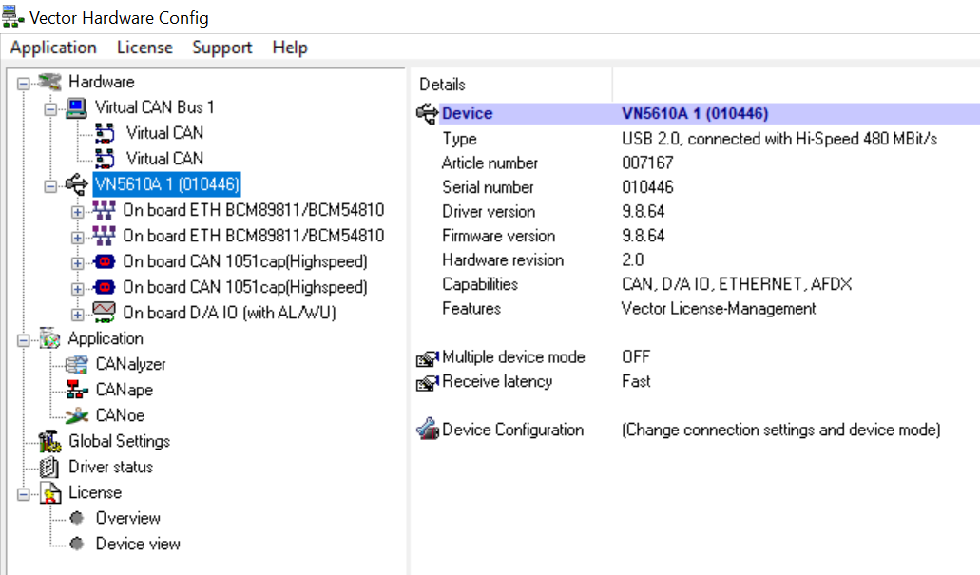Image resolution: width=980 pixels, height=575 pixels.
Task: Collapse the Application tree node
Action: tap(24, 340)
